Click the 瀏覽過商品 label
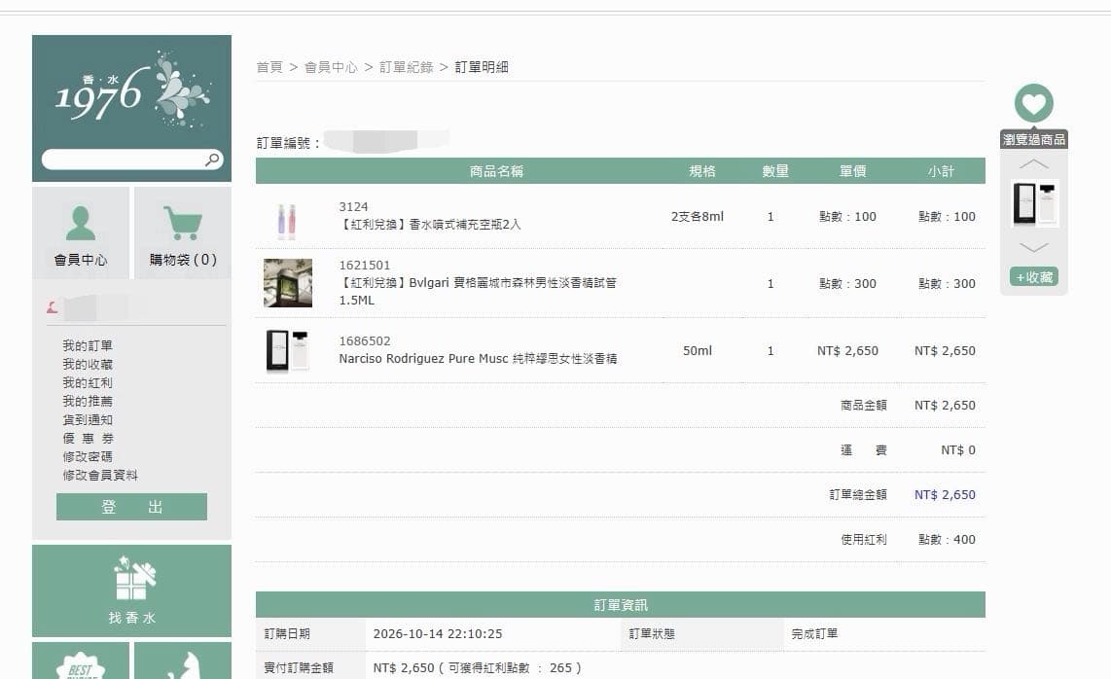 coord(1034,140)
